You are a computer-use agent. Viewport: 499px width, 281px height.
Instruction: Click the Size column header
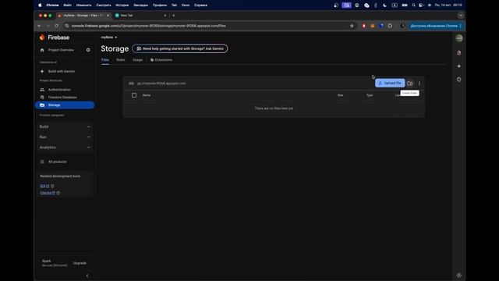click(340, 95)
